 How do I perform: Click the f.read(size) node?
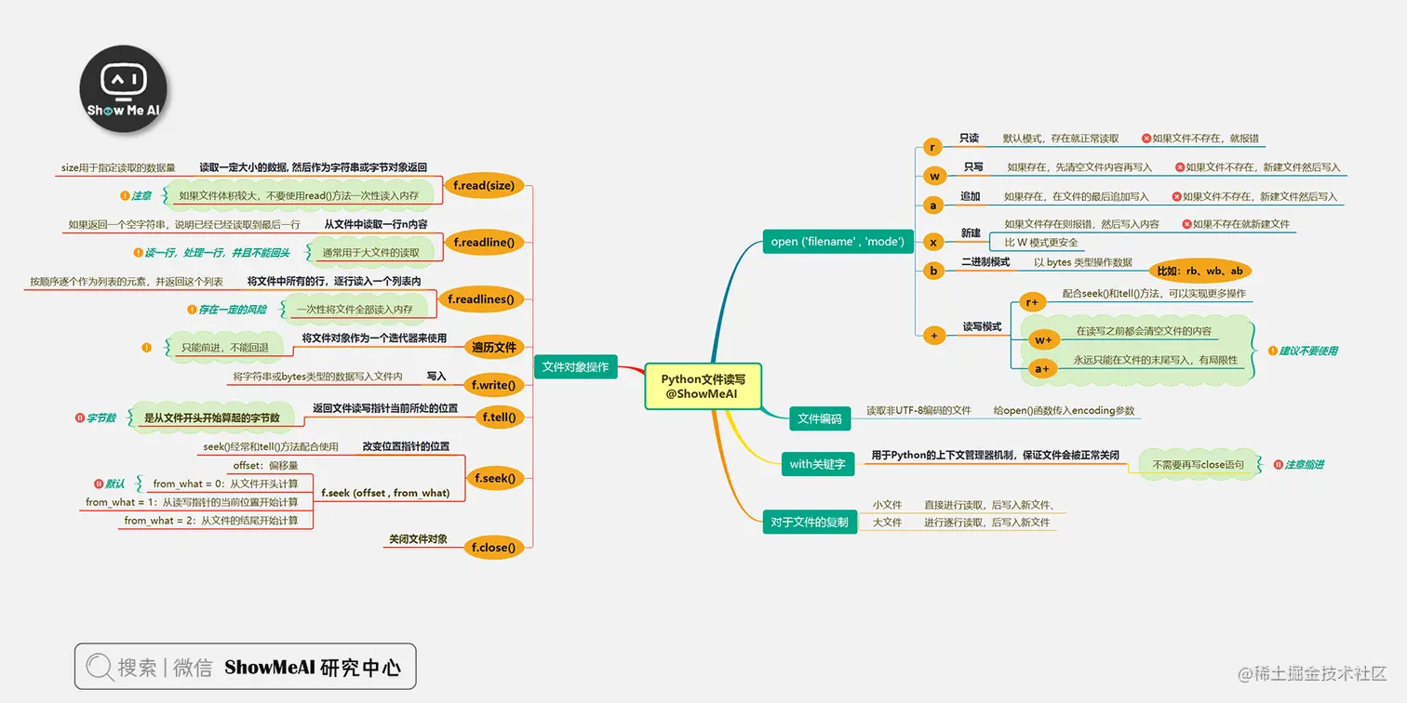point(486,185)
